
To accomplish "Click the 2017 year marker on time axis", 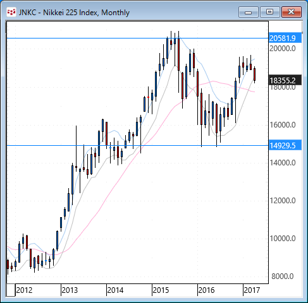I will pos(252,290).
